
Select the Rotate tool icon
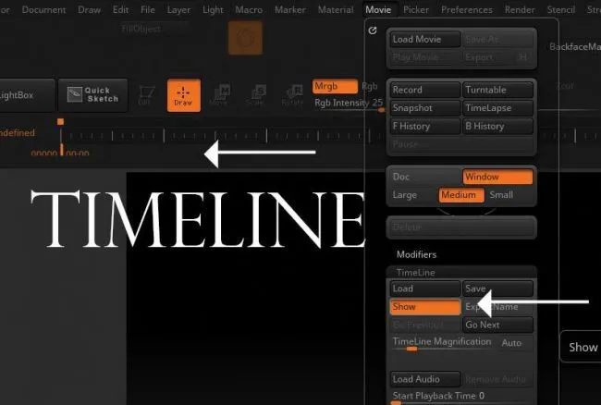click(x=293, y=95)
